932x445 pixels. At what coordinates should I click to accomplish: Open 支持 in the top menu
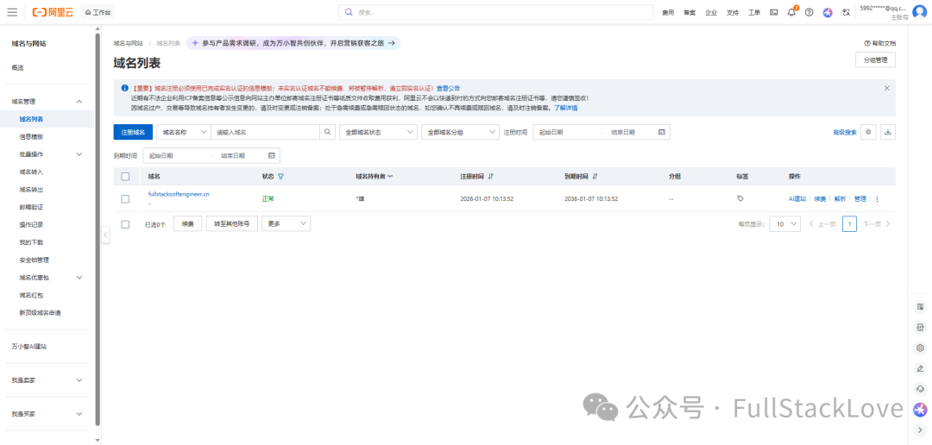(733, 12)
